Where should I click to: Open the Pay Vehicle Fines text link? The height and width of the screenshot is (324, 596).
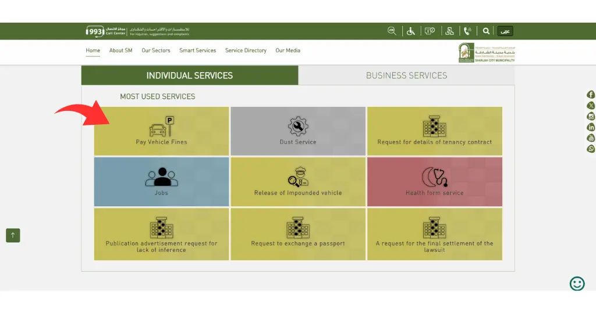point(162,142)
